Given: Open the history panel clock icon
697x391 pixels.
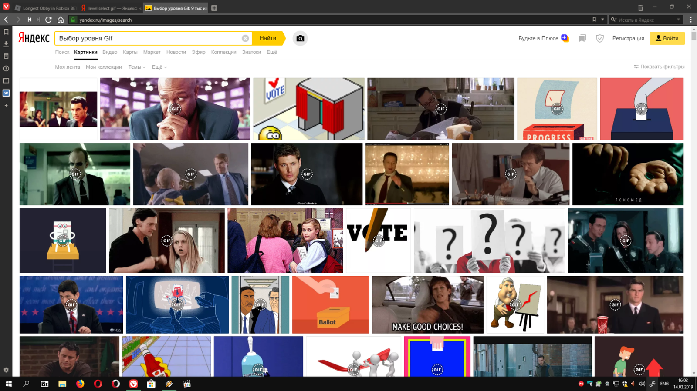Looking at the screenshot, I should [6, 68].
